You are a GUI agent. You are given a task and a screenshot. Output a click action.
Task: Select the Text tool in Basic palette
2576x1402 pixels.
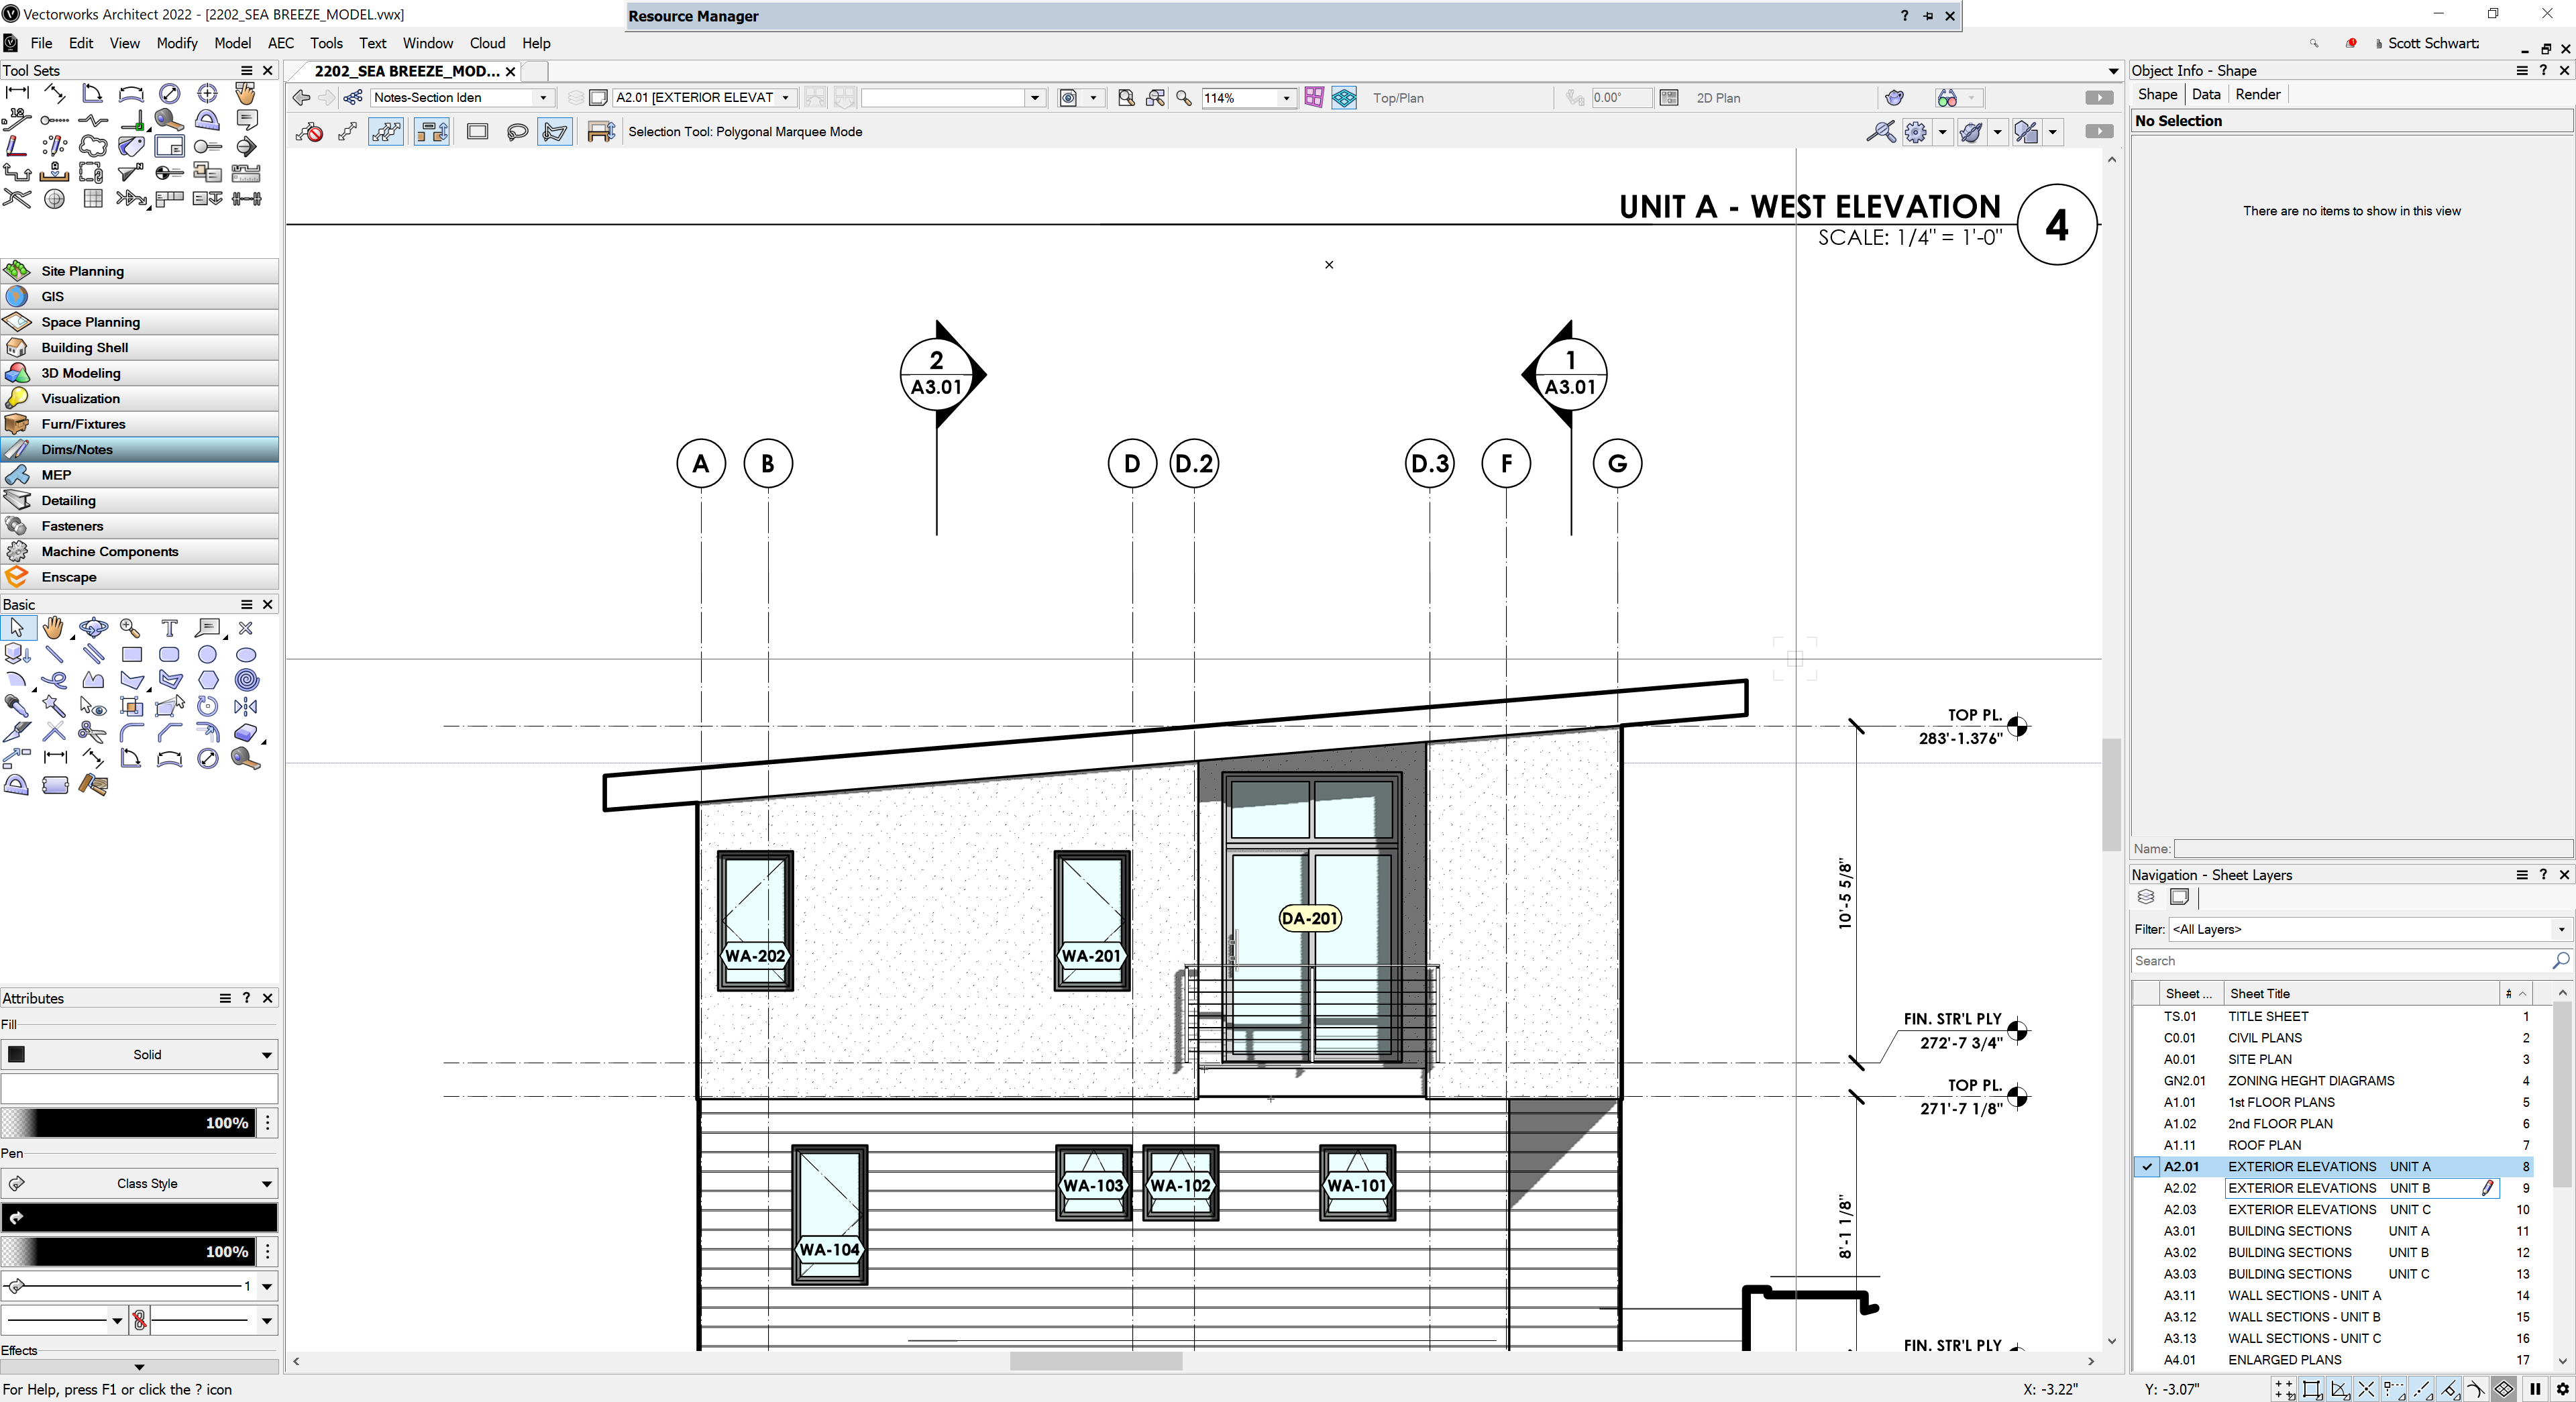(169, 628)
